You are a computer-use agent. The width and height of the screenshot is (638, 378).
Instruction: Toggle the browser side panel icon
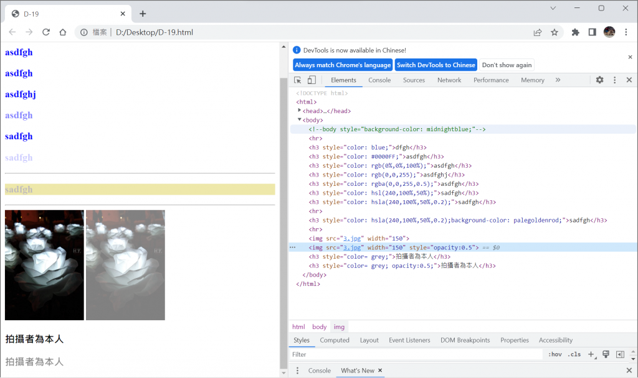pos(592,32)
